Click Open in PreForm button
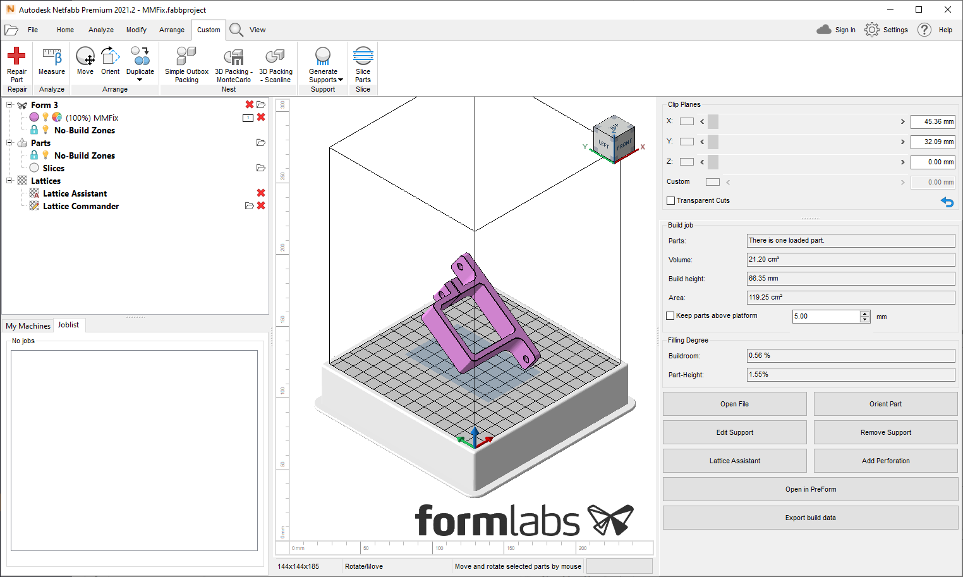This screenshot has height=577, width=963. 811,489
